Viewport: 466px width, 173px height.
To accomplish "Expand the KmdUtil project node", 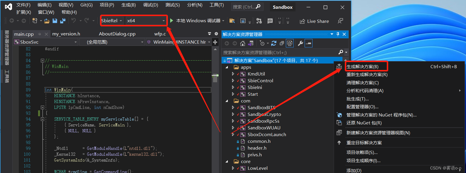I will coord(233,74).
